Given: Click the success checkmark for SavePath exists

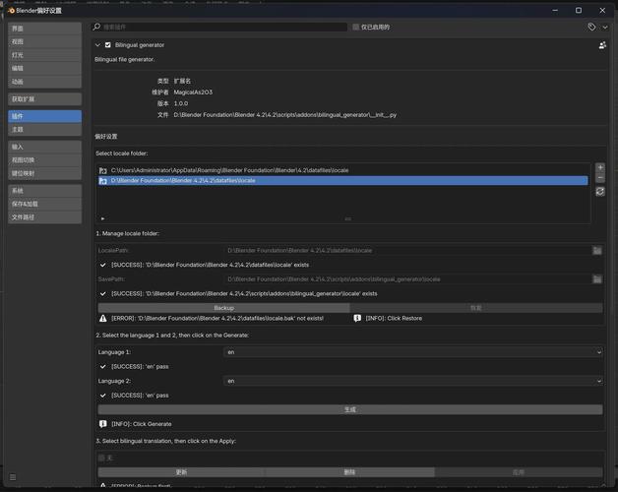Looking at the screenshot, I should coord(103,293).
